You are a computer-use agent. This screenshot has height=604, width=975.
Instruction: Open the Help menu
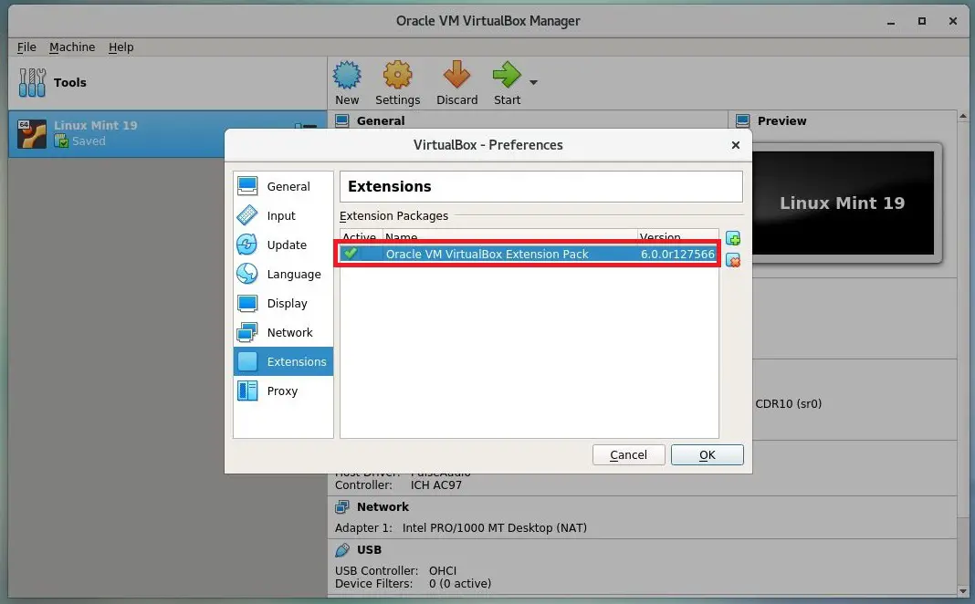(x=121, y=47)
